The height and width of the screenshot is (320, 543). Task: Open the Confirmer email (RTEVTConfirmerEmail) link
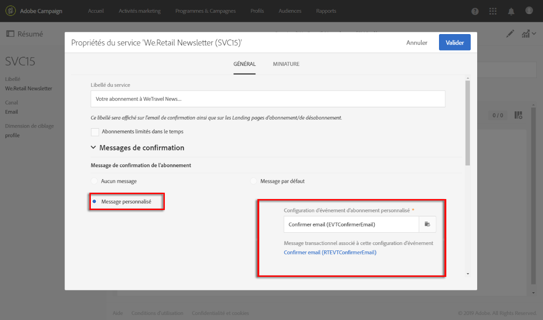(330, 252)
